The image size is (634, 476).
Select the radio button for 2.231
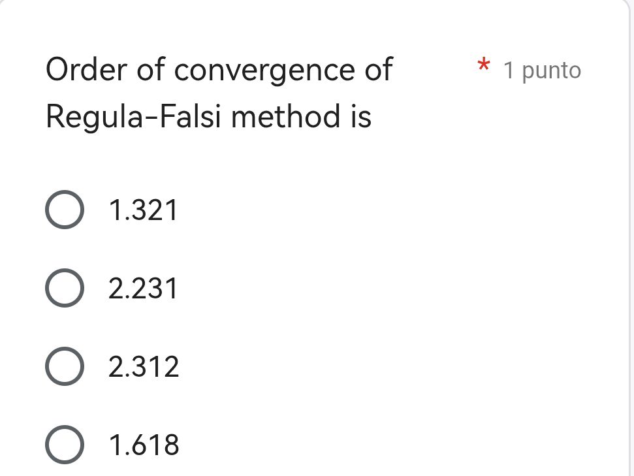(x=65, y=288)
